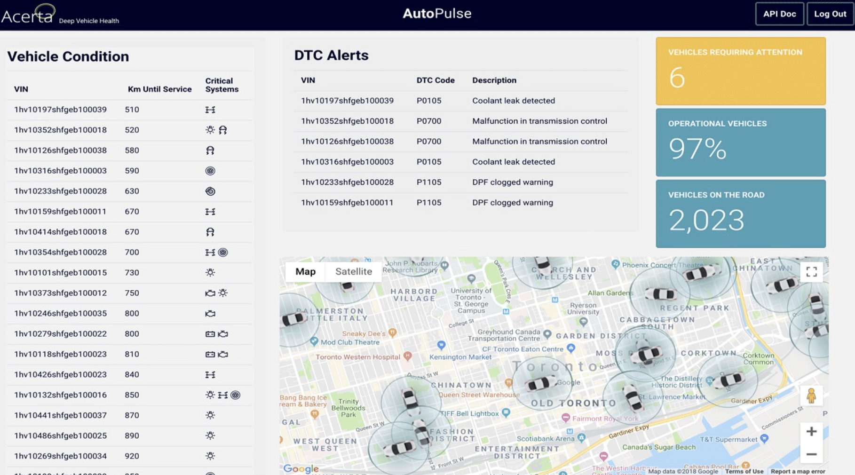
Task: Select the battery icon for VIN 1hv10279shfgeb100022
Action: (x=210, y=333)
